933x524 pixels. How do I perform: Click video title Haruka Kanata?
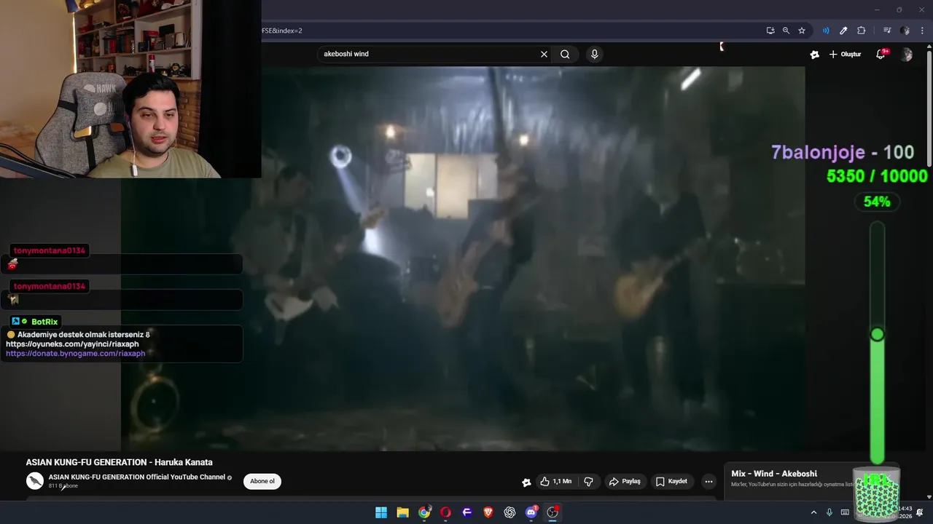point(120,462)
